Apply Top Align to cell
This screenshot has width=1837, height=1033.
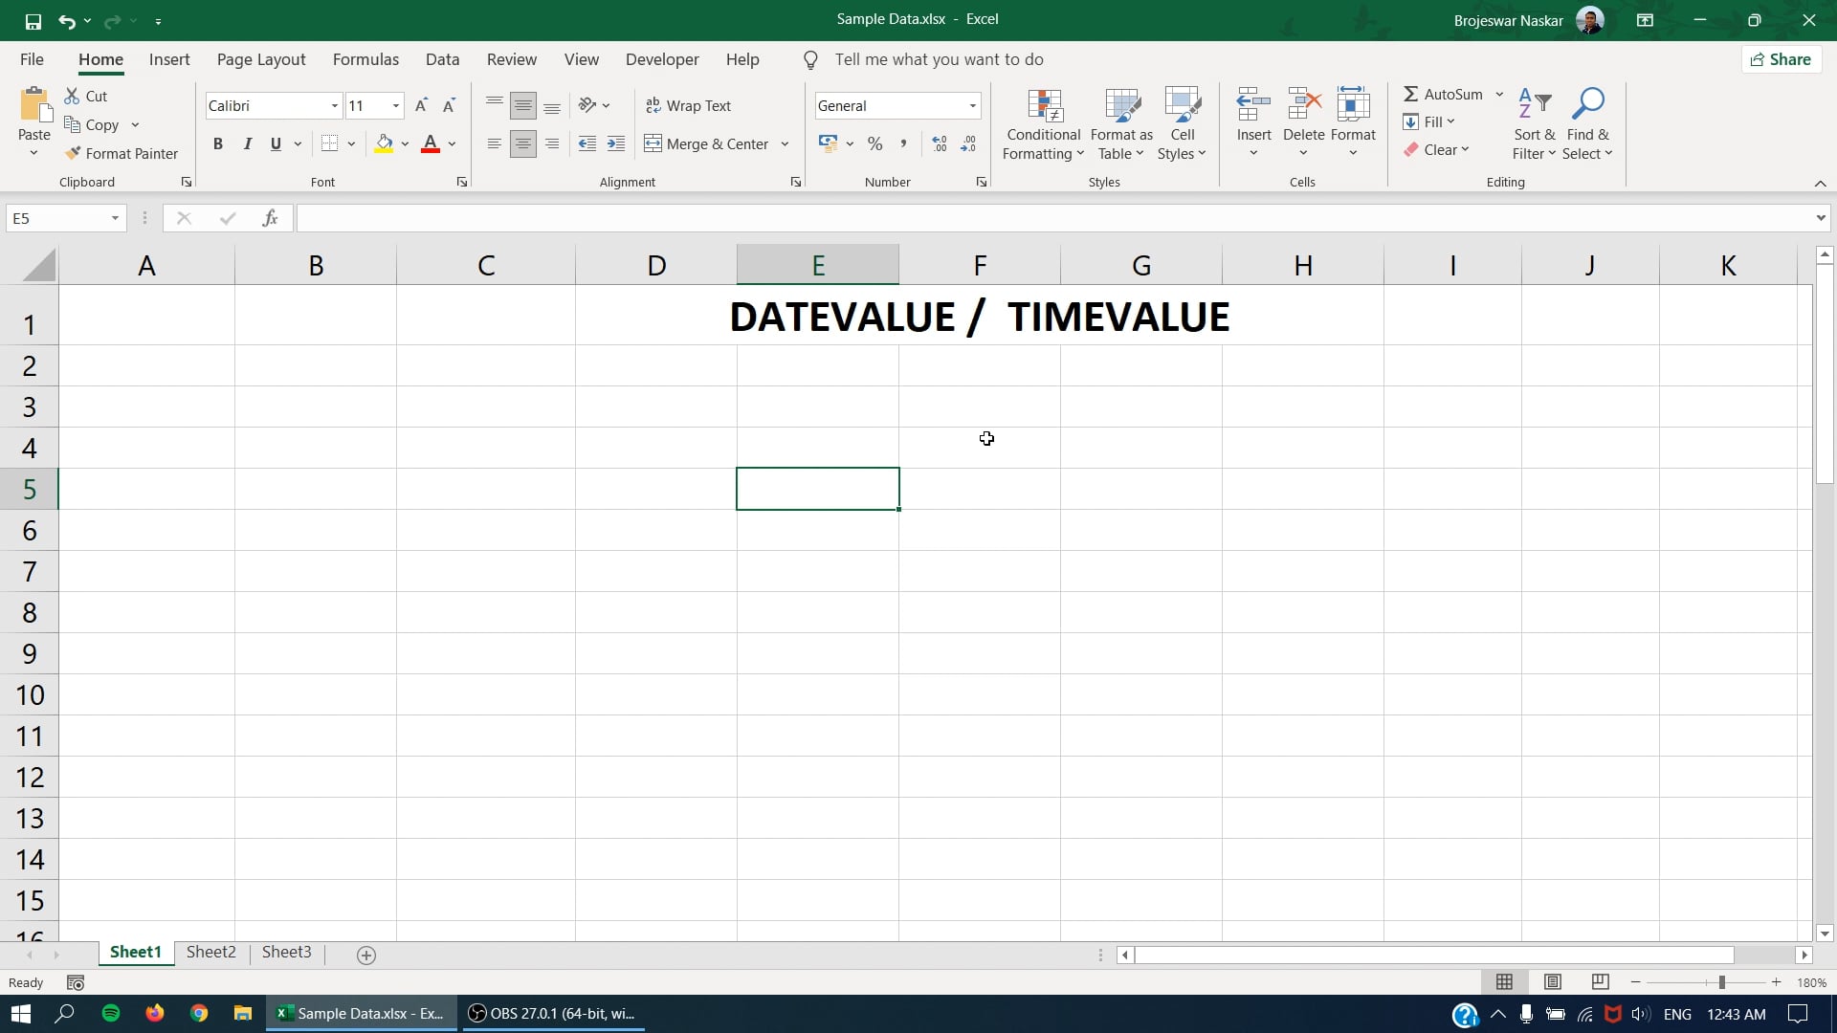tap(494, 105)
